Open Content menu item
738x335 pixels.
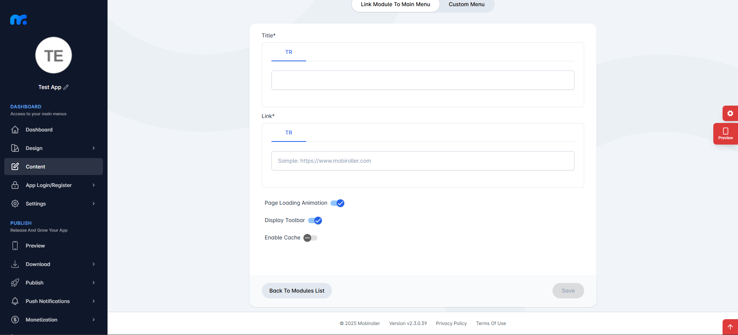point(54,167)
